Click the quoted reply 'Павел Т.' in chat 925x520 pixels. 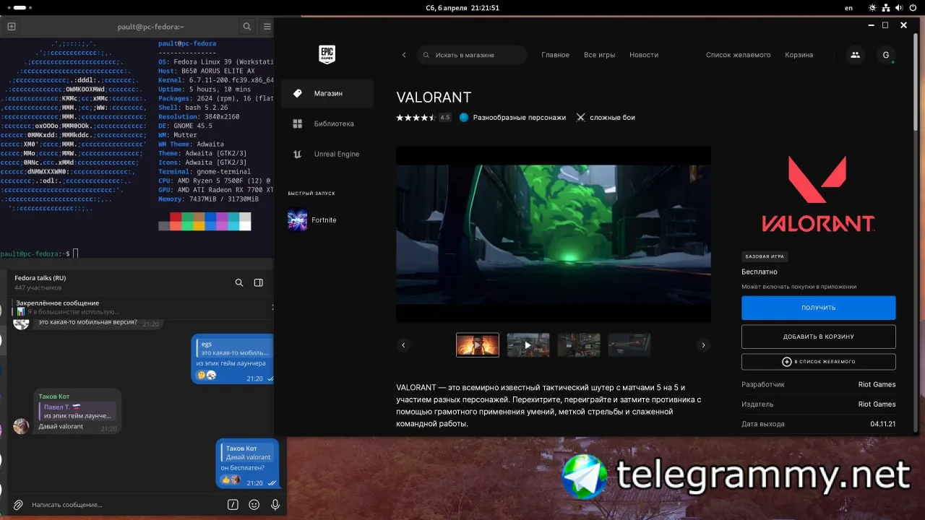pyautogui.click(x=77, y=411)
